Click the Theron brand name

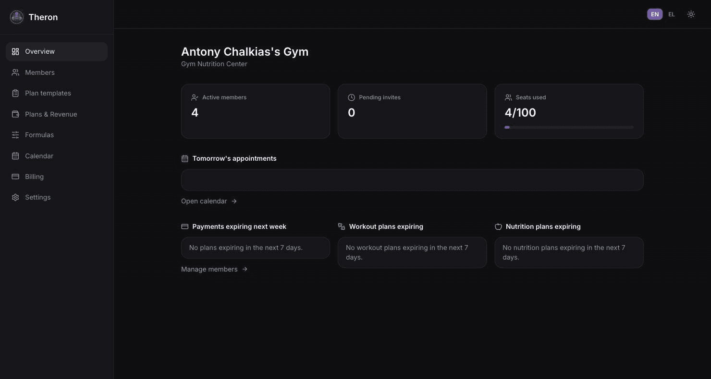click(x=43, y=17)
